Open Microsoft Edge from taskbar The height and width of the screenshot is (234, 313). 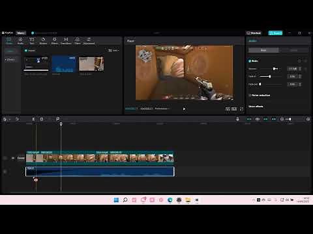[170, 200]
